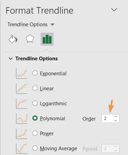Click the Moving Average trendline preview thumbnail
Image resolution: width=128 pixels, height=155 pixels.
[22, 149]
